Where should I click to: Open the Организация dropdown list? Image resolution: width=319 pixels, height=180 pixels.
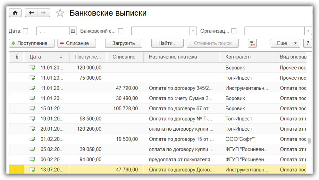tap(308, 31)
